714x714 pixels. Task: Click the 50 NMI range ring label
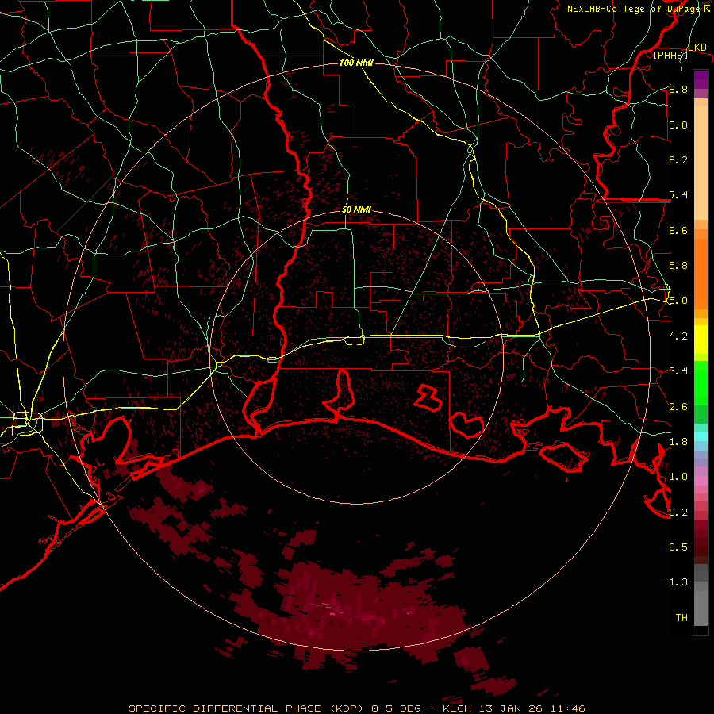[356, 210]
